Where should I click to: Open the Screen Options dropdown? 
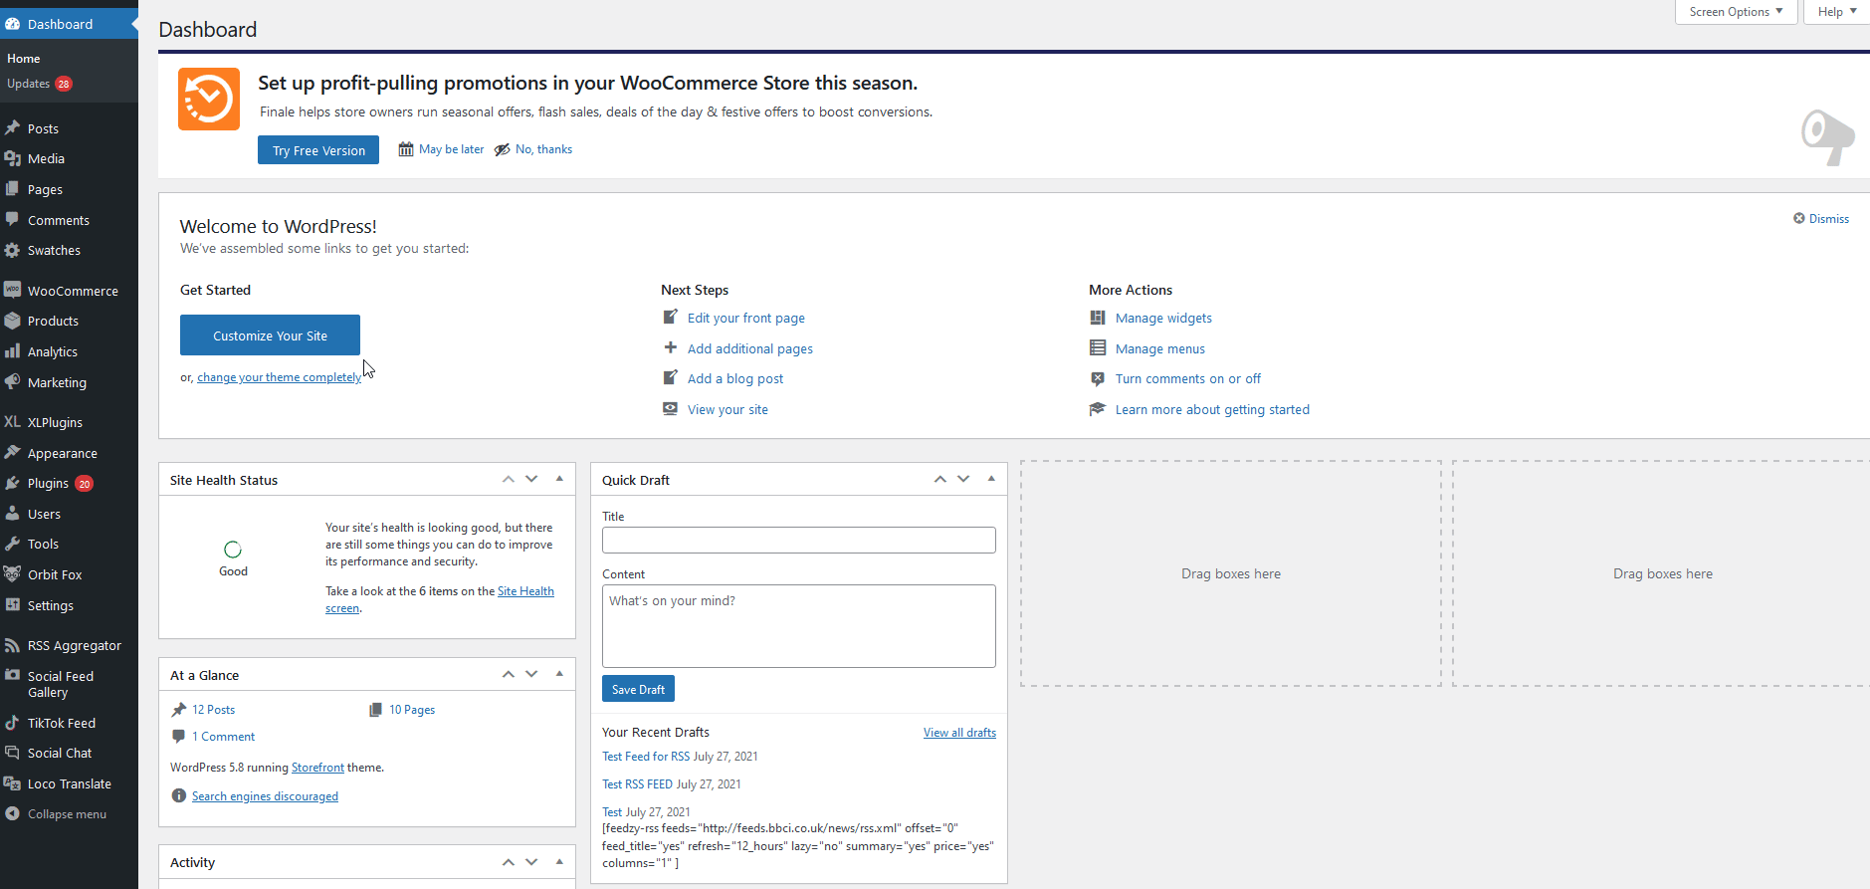point(1736,12)
